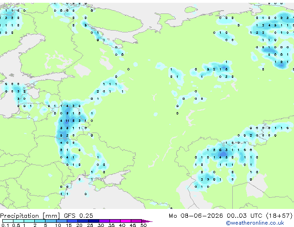
Task: Click the 'Precipitation [mm]' title text
Action: [30, 216]
